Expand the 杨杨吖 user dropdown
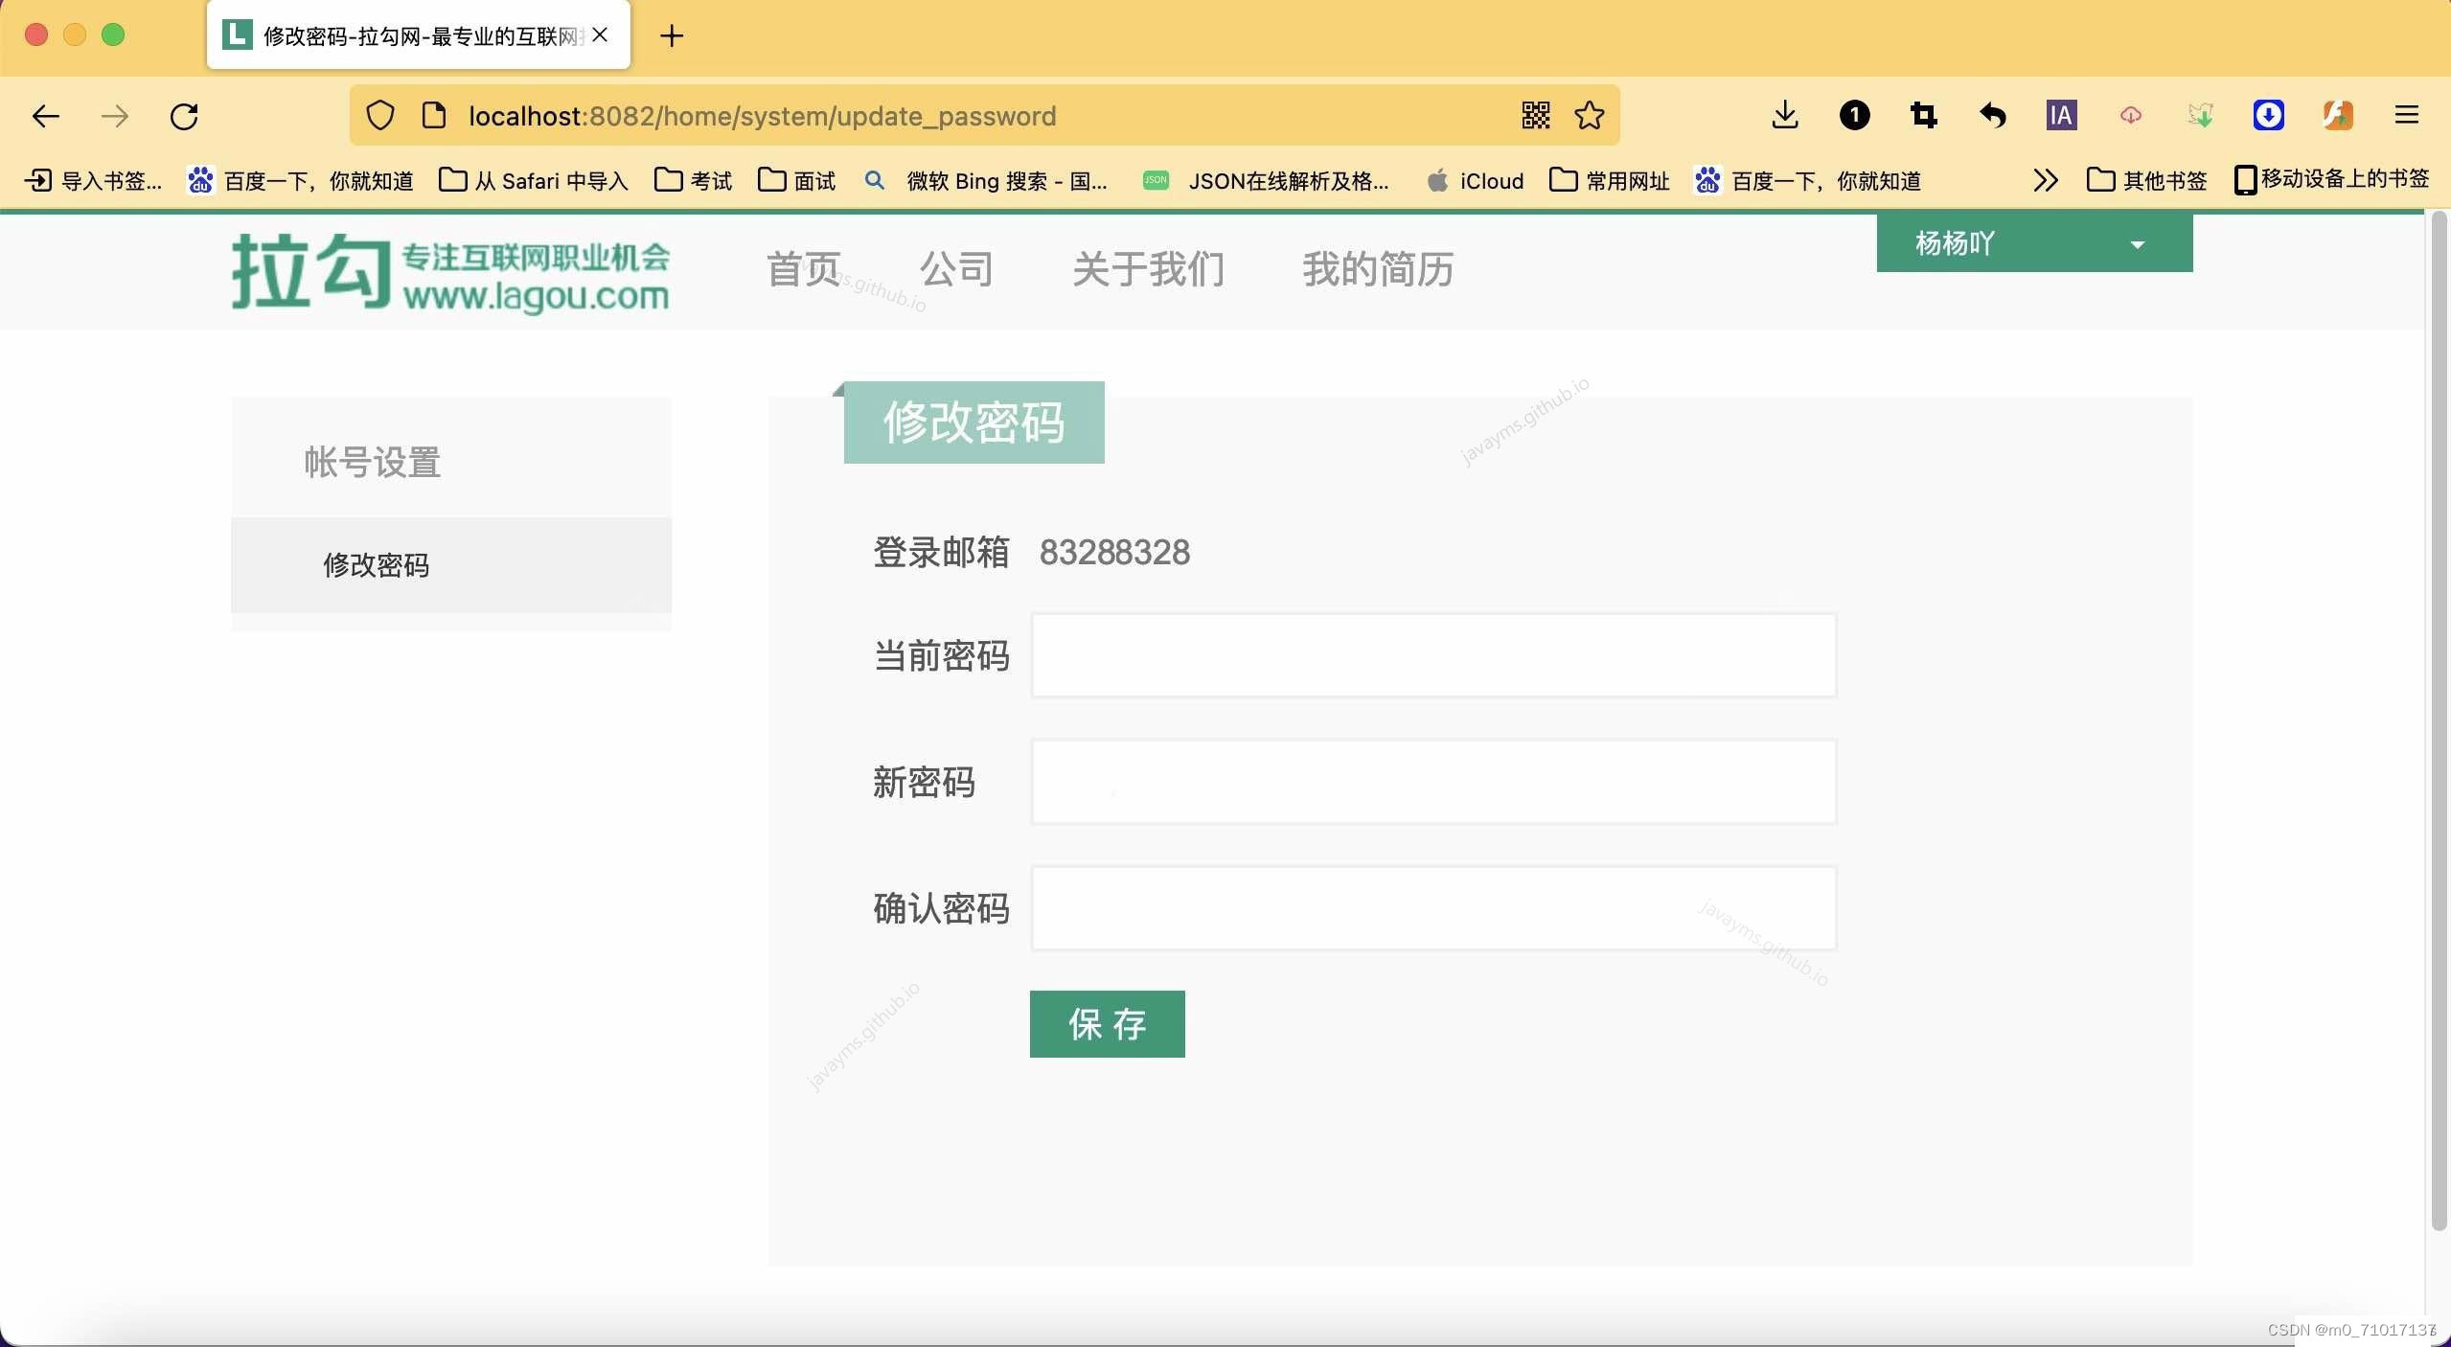Screen dimensions: 2451x1347 tap(2033, 243)
